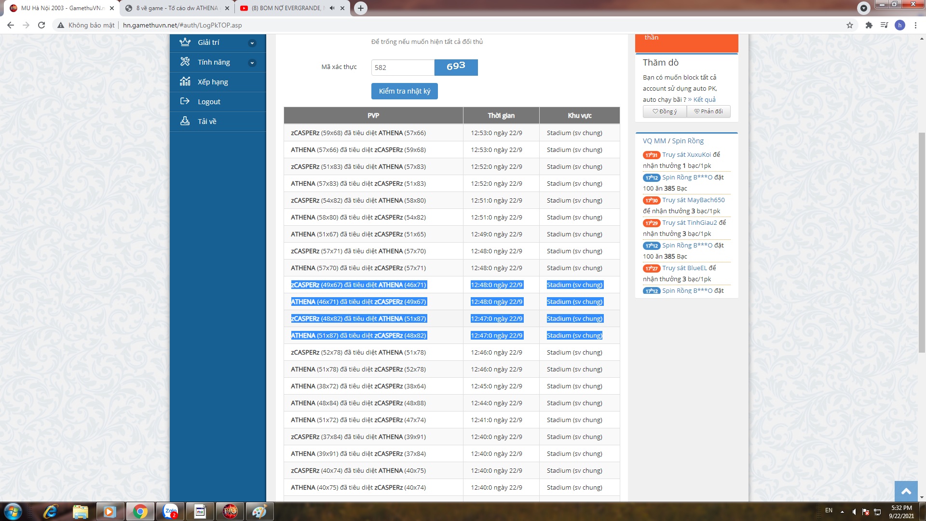
Task: Vote Đồng ý in the poll
Action: click(x=665, y=111)
